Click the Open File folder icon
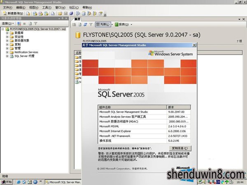The image size is (247, 185). [60, 14]
